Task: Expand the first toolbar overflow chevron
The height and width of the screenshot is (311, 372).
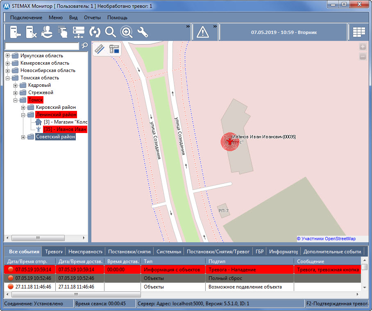Action: pos(188,26)
